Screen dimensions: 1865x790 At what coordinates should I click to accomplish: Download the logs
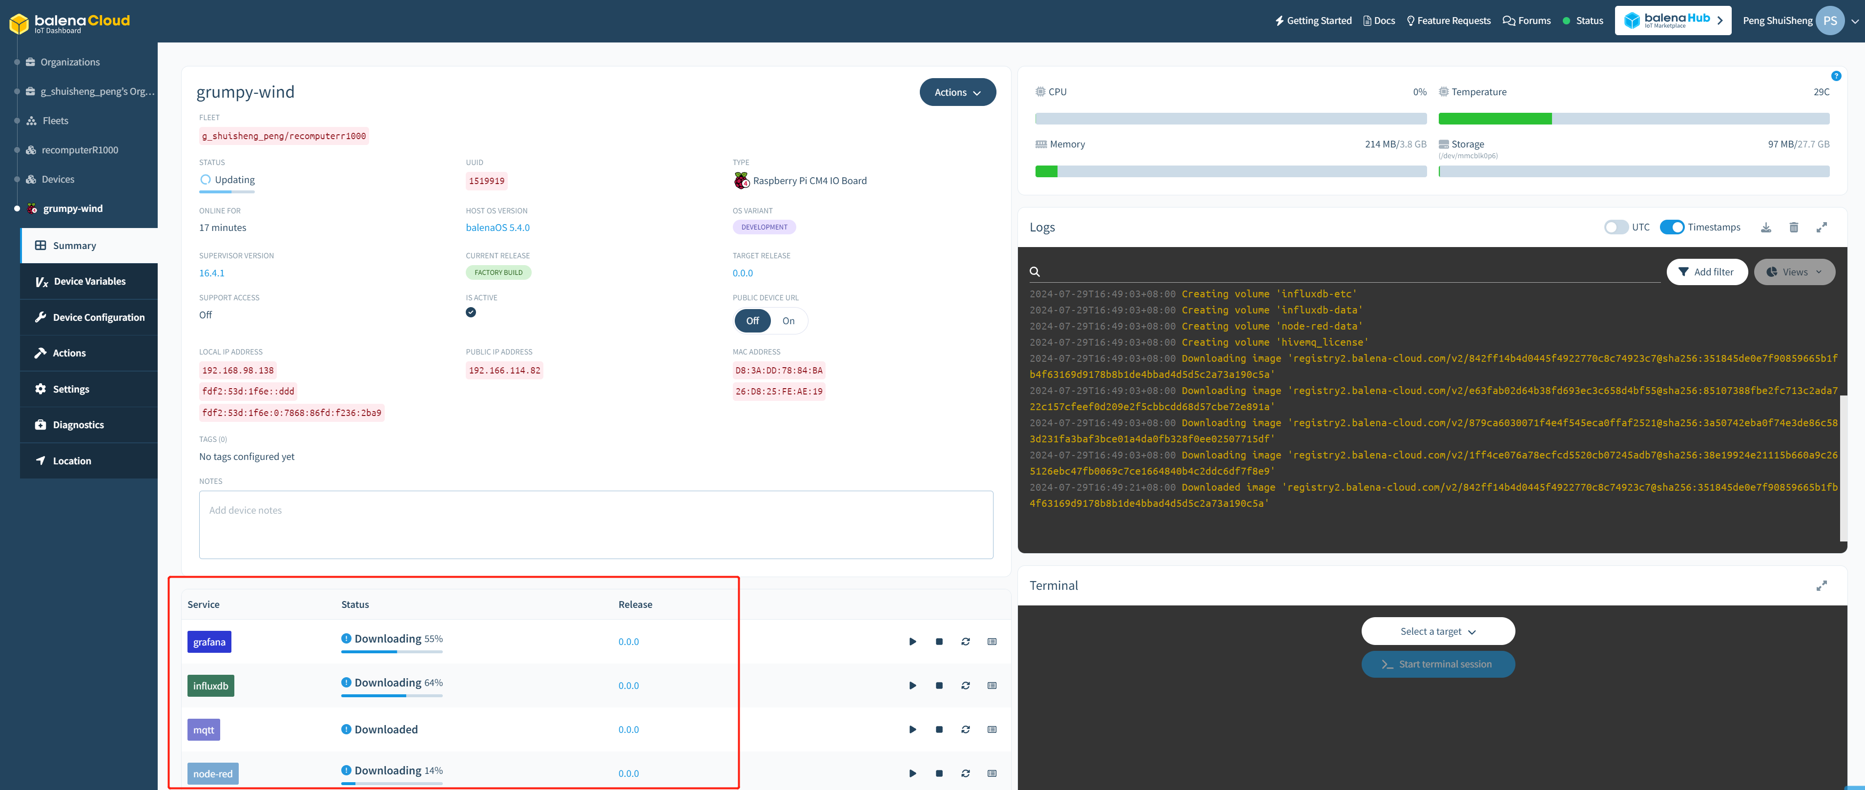pyautogui.click(x=1766, y=228)
